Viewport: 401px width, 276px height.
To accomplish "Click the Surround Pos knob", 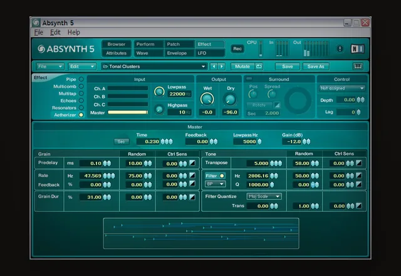I will [253, 95].
